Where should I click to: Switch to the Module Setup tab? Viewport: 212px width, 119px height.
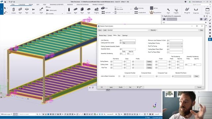[103, 35]
